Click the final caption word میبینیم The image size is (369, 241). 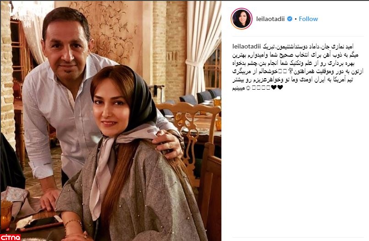[239, 88]
